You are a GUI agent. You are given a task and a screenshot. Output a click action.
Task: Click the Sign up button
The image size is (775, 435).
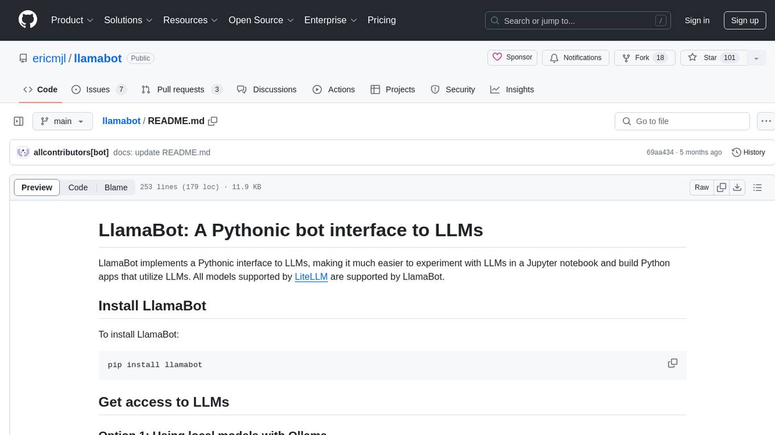coord(745,20)
